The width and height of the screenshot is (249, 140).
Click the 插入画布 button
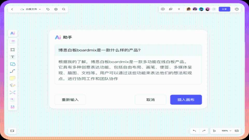click(186, 100)
